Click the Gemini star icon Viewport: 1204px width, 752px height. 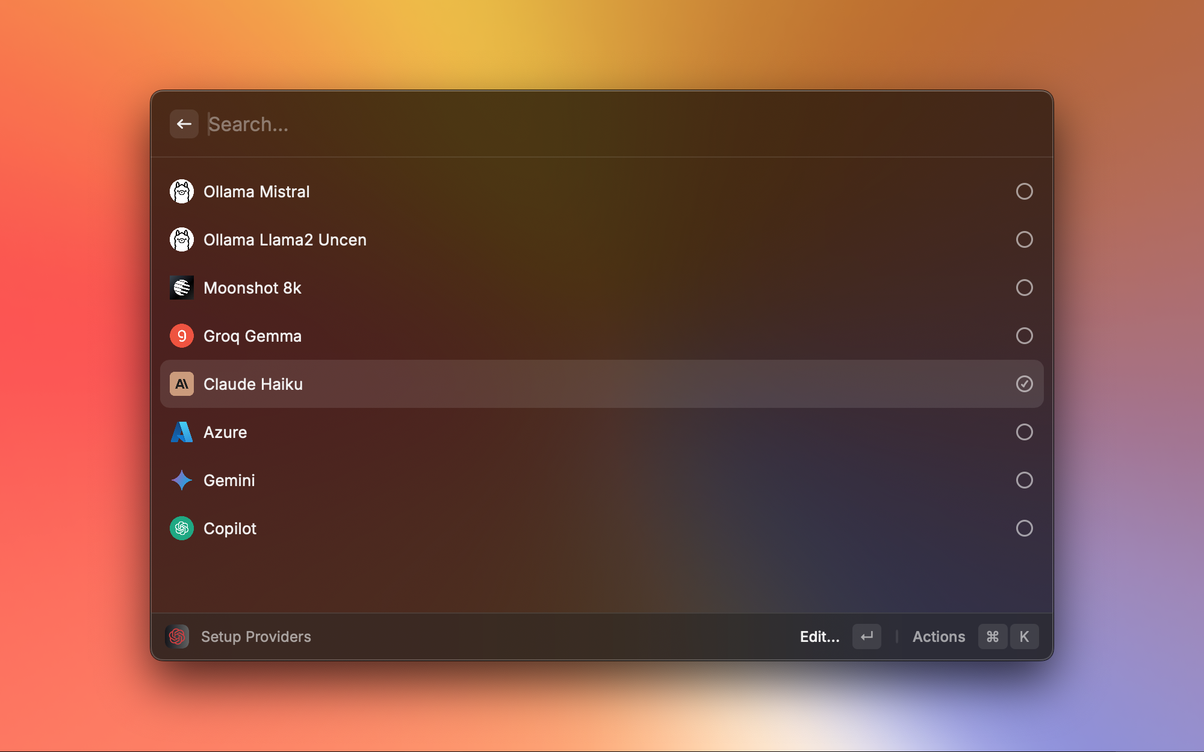[182, 480]
